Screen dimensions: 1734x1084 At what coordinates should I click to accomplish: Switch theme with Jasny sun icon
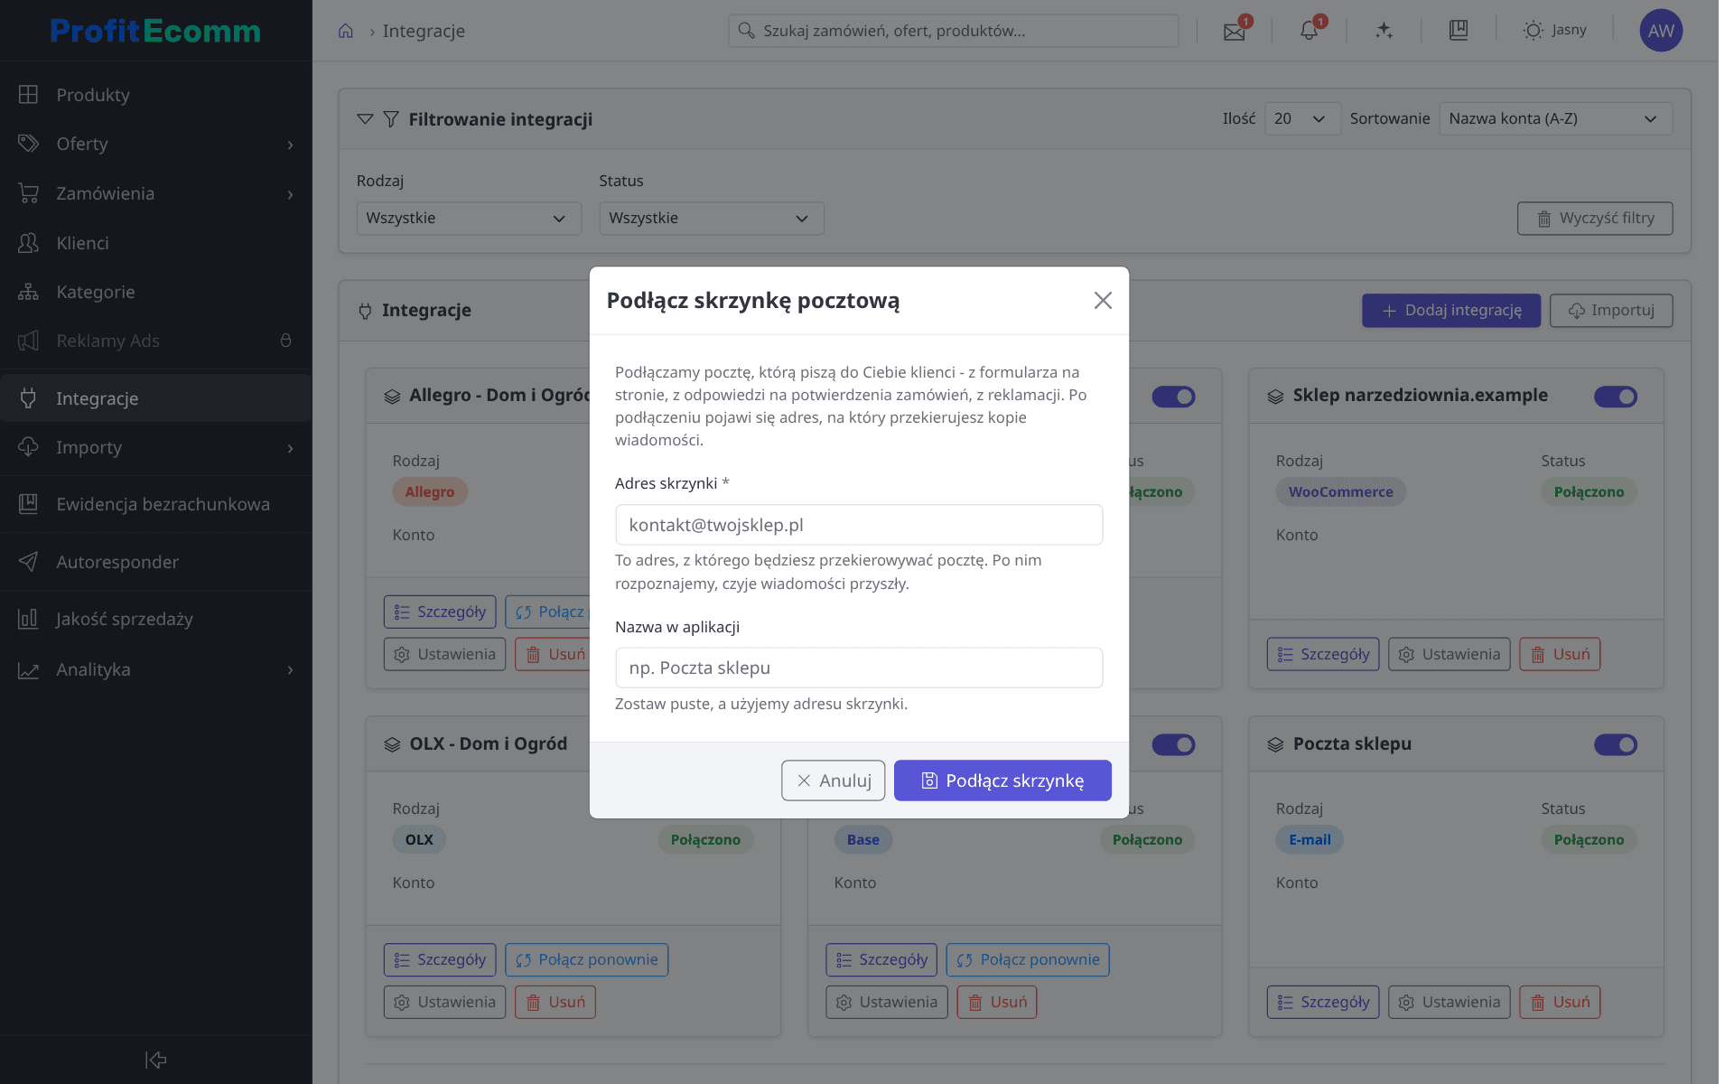point(1554,31)
